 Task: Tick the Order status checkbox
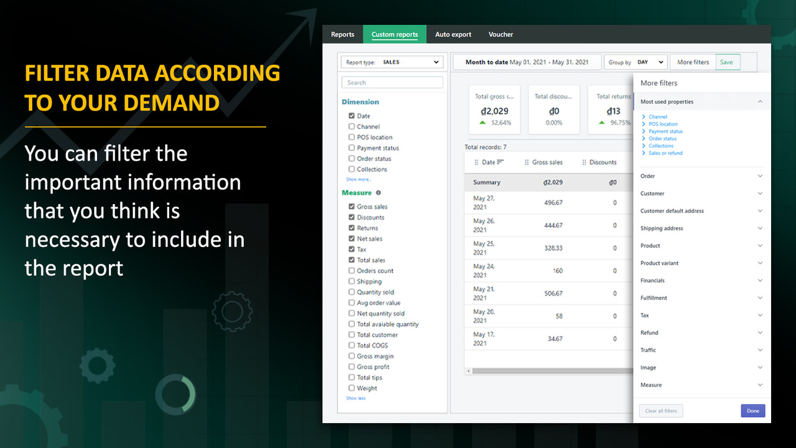point(351,159)
